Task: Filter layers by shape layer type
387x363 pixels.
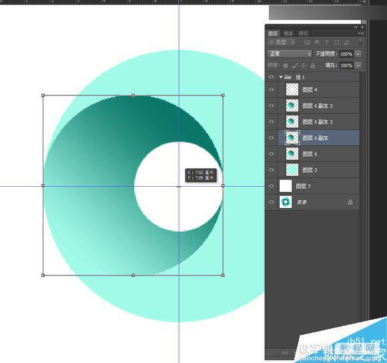Action: [337, 42]
